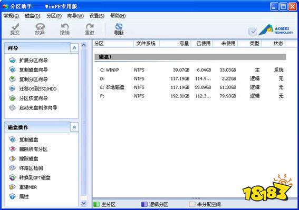Open the 分区(P) menu
This screenshot has height=210, width=299.
54,16
